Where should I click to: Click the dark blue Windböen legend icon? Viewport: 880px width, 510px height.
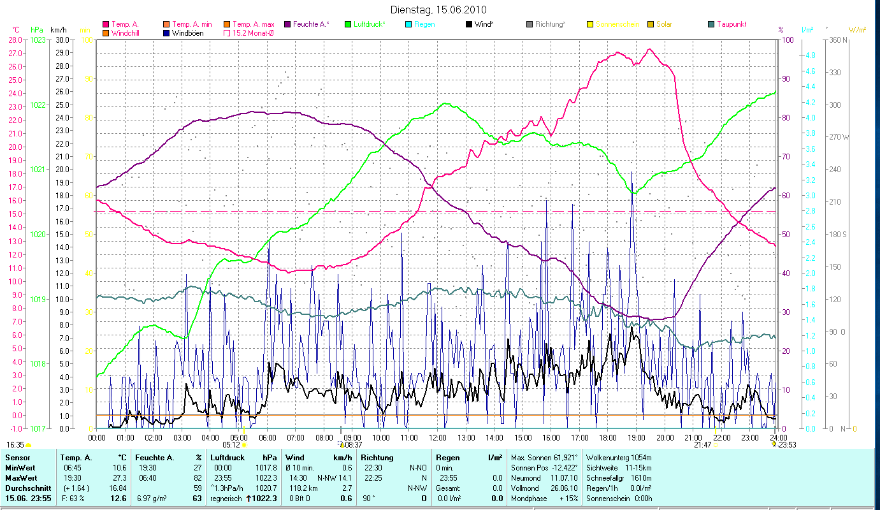click(166, 33)
